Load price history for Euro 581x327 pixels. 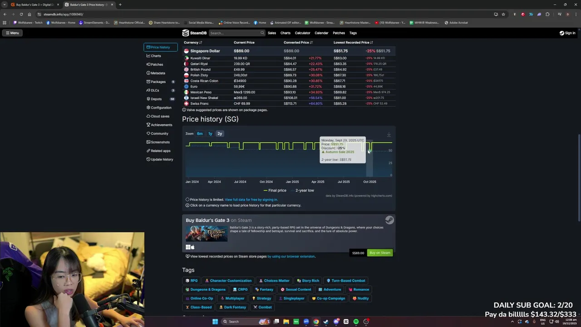pos(194,86)
